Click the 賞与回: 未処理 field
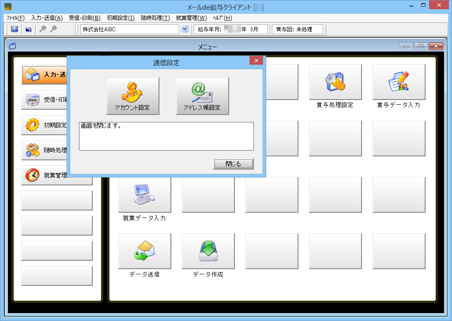 [298, 29]
